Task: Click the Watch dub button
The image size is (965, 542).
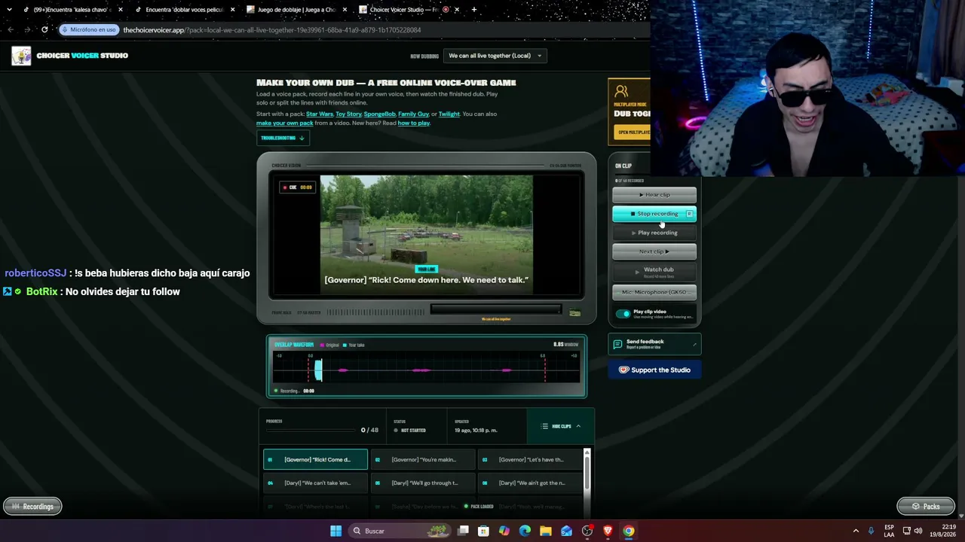Action: coord(654,271)
